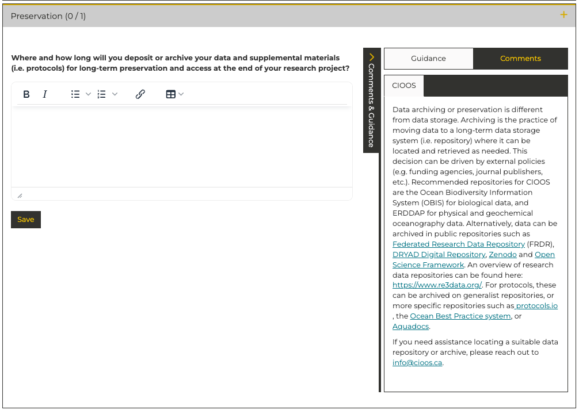
Task: Click inside the answer text editor
Action: coord(181,144)
